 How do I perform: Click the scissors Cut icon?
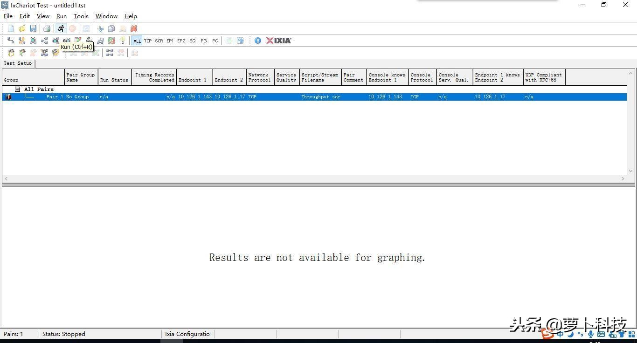pyautogui.click(x=100, y=28)
